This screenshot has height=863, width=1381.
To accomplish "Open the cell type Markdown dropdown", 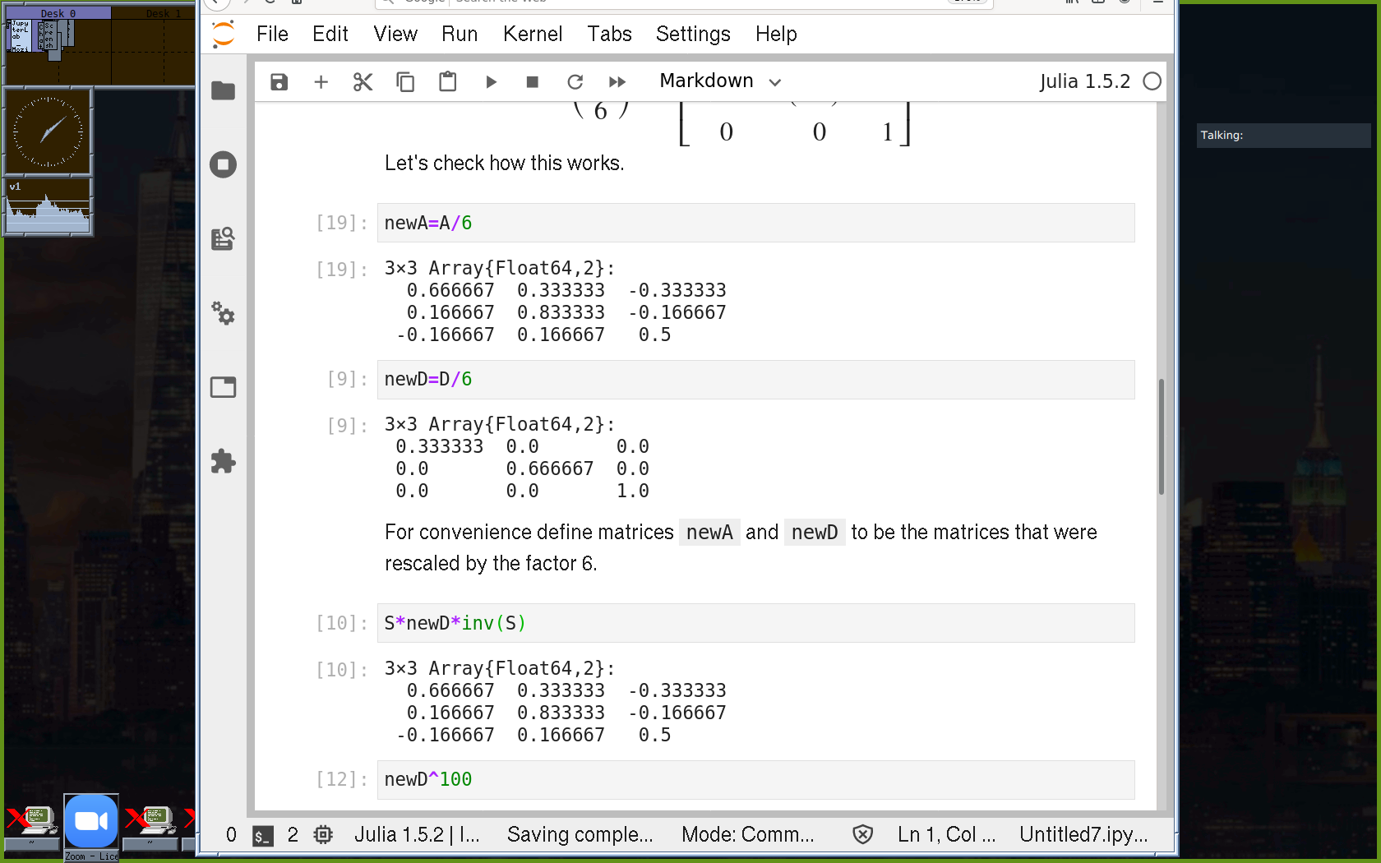I will pos(719,81).
